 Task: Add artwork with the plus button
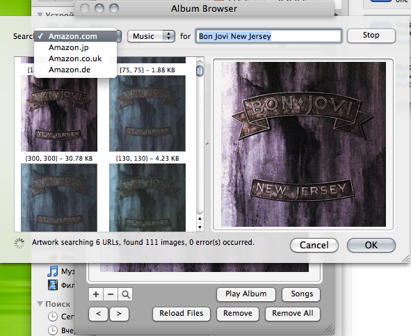(x=96, y=294)
